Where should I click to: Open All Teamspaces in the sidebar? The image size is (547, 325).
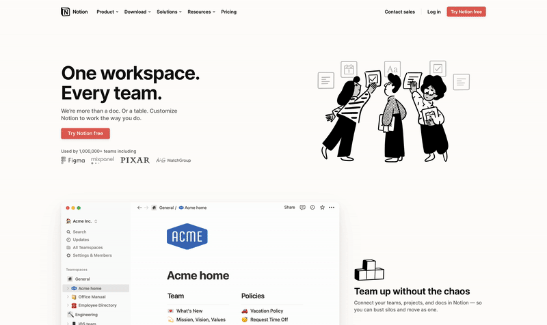pos(88,247)
